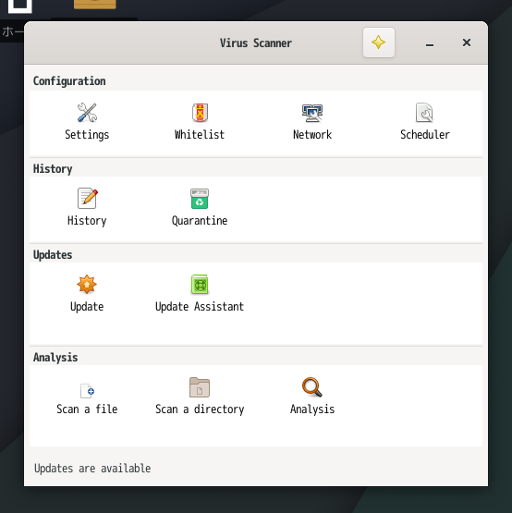Viewport: 512px width, 513px height.
Task: Close the Virus Scanner window
Action: (x=467, y=43)
